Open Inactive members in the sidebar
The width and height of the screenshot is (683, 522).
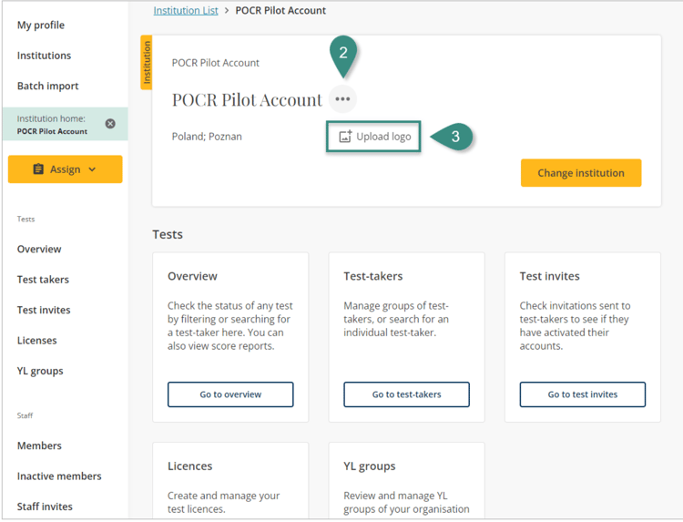(x=59, y=476)
